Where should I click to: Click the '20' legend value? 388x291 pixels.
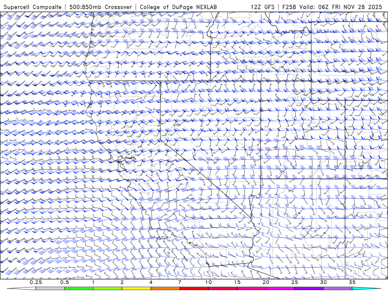click(266, 282)
